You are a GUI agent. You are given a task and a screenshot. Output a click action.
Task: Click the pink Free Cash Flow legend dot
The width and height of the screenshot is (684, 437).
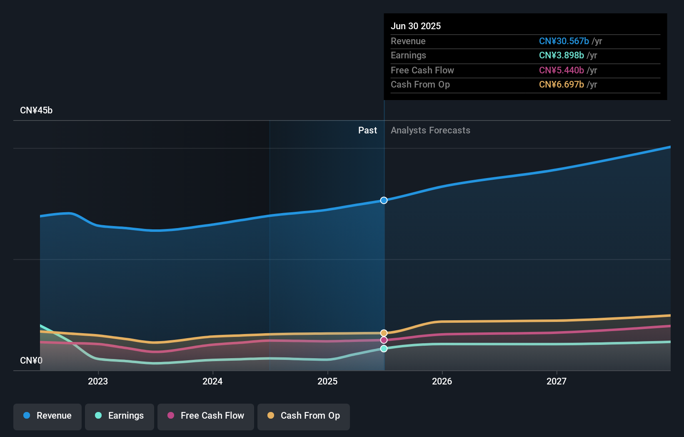170,416
